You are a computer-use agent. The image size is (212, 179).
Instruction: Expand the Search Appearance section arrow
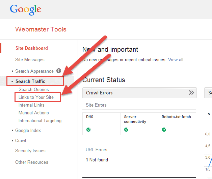tap(12, 71)
